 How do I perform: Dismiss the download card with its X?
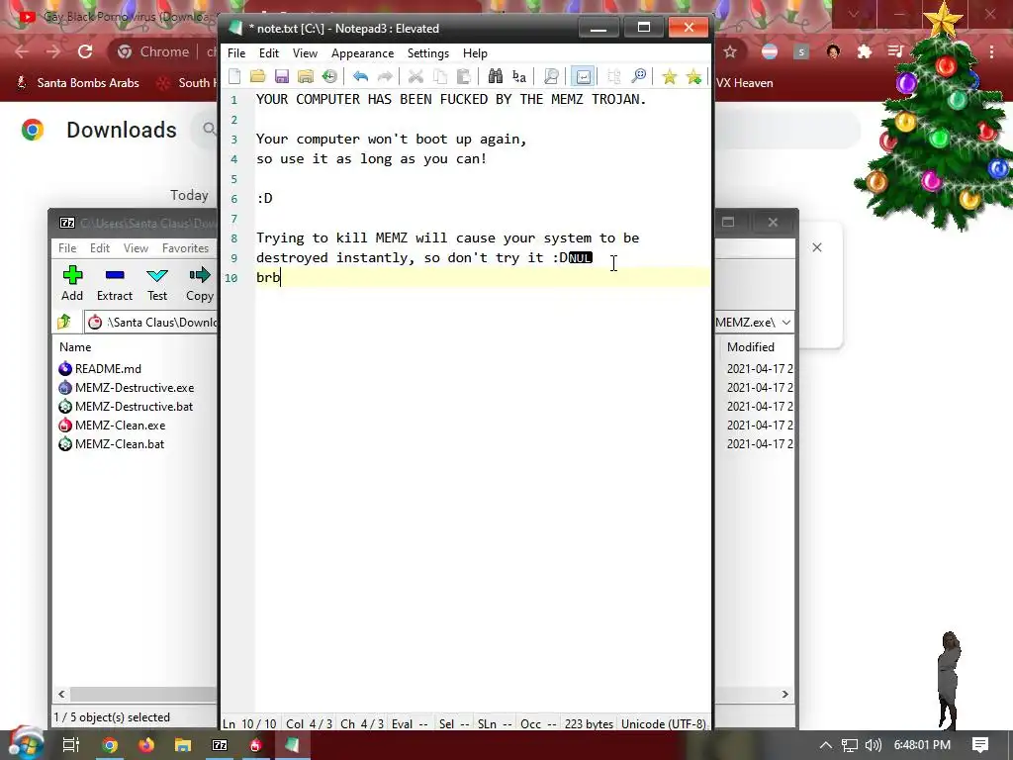817,247
